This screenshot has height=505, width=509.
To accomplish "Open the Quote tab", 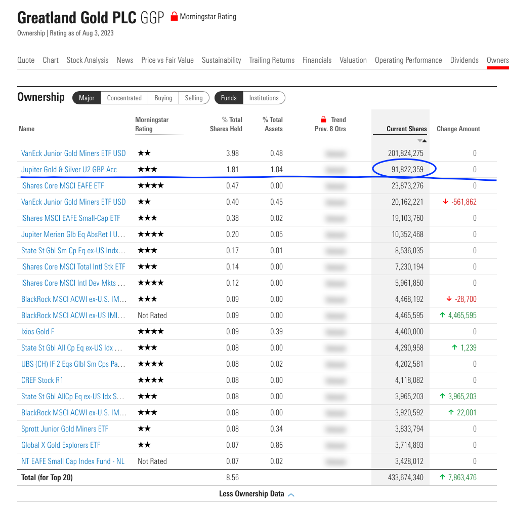I will coord(26,60).
